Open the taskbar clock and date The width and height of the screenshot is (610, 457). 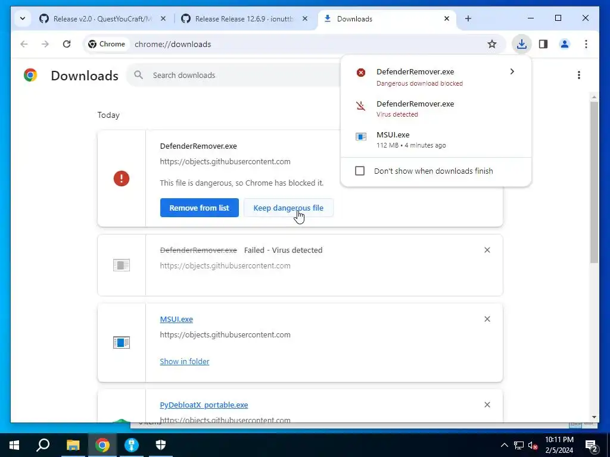click(559, 445)
